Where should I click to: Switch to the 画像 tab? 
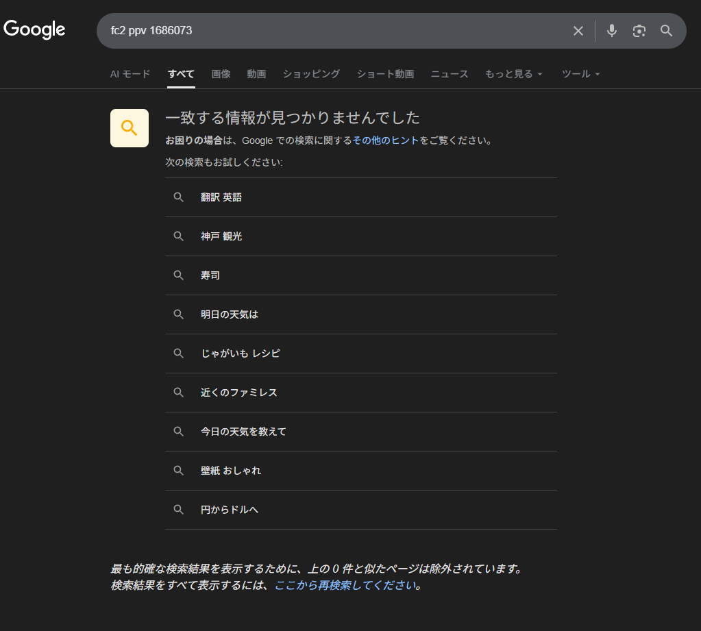221,74
